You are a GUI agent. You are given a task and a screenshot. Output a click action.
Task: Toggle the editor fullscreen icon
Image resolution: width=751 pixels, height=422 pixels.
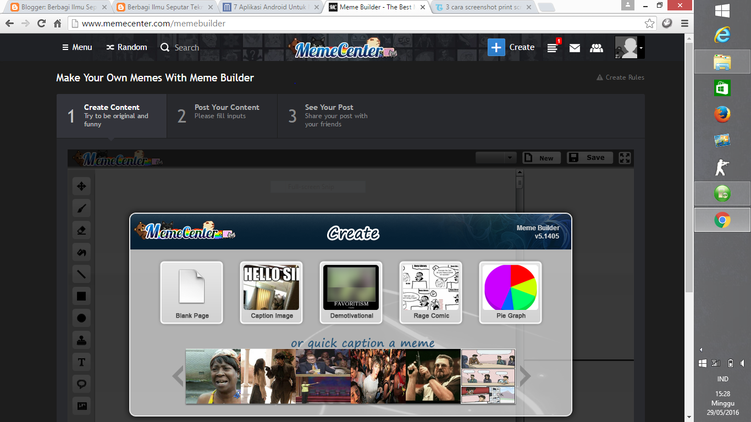(625, 158)
